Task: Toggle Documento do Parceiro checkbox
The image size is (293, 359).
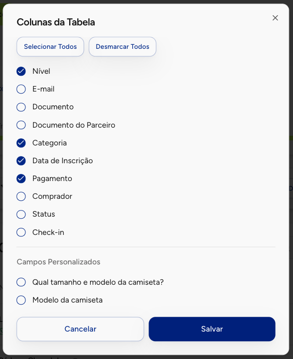Action: click(21, 125)
